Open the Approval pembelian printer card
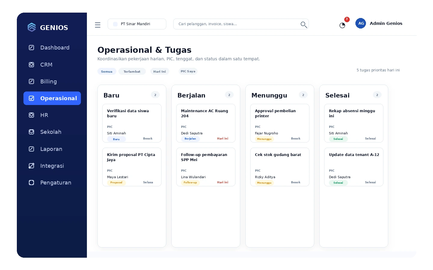433x270 pixels. coord(280,123)
